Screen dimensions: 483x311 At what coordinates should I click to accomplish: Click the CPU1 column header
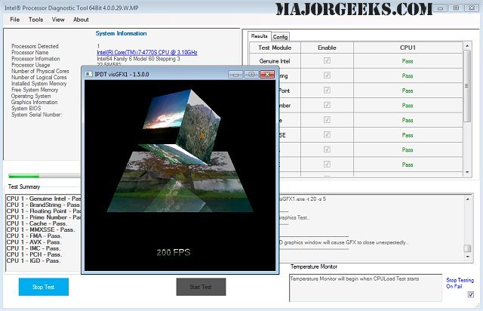(408, 48)
